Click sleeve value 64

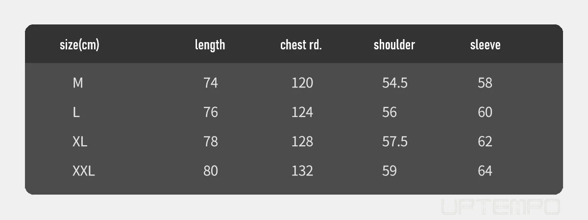(x=485, y=171)
